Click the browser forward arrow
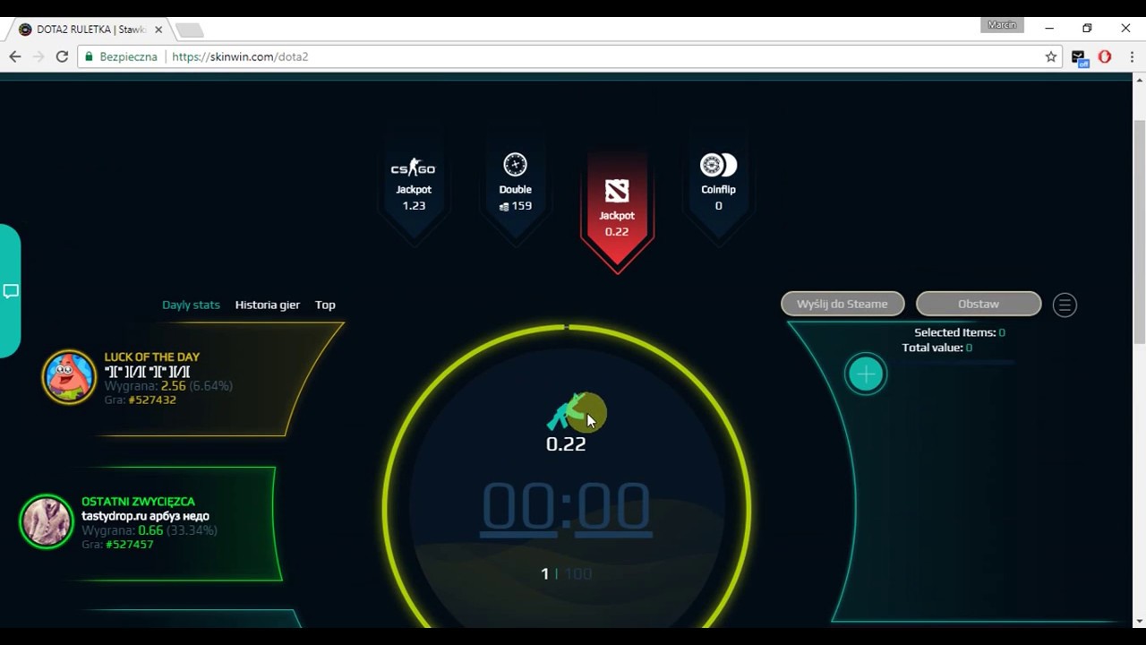Image resolution: width=1146 pixels, height=645 pixels. click(x=38, y=56)
